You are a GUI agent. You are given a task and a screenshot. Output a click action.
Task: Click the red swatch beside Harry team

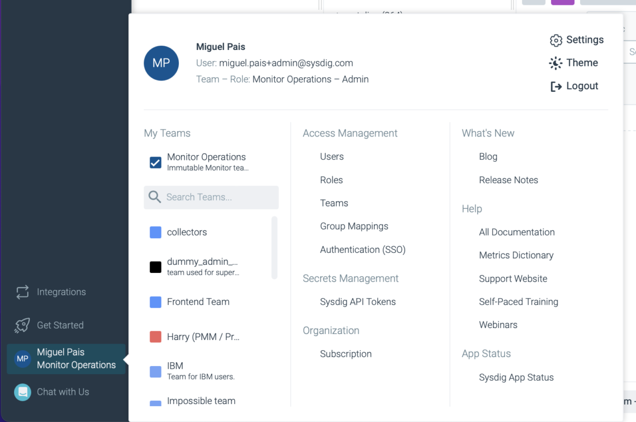pyautogui.click(x=155, y=337)
